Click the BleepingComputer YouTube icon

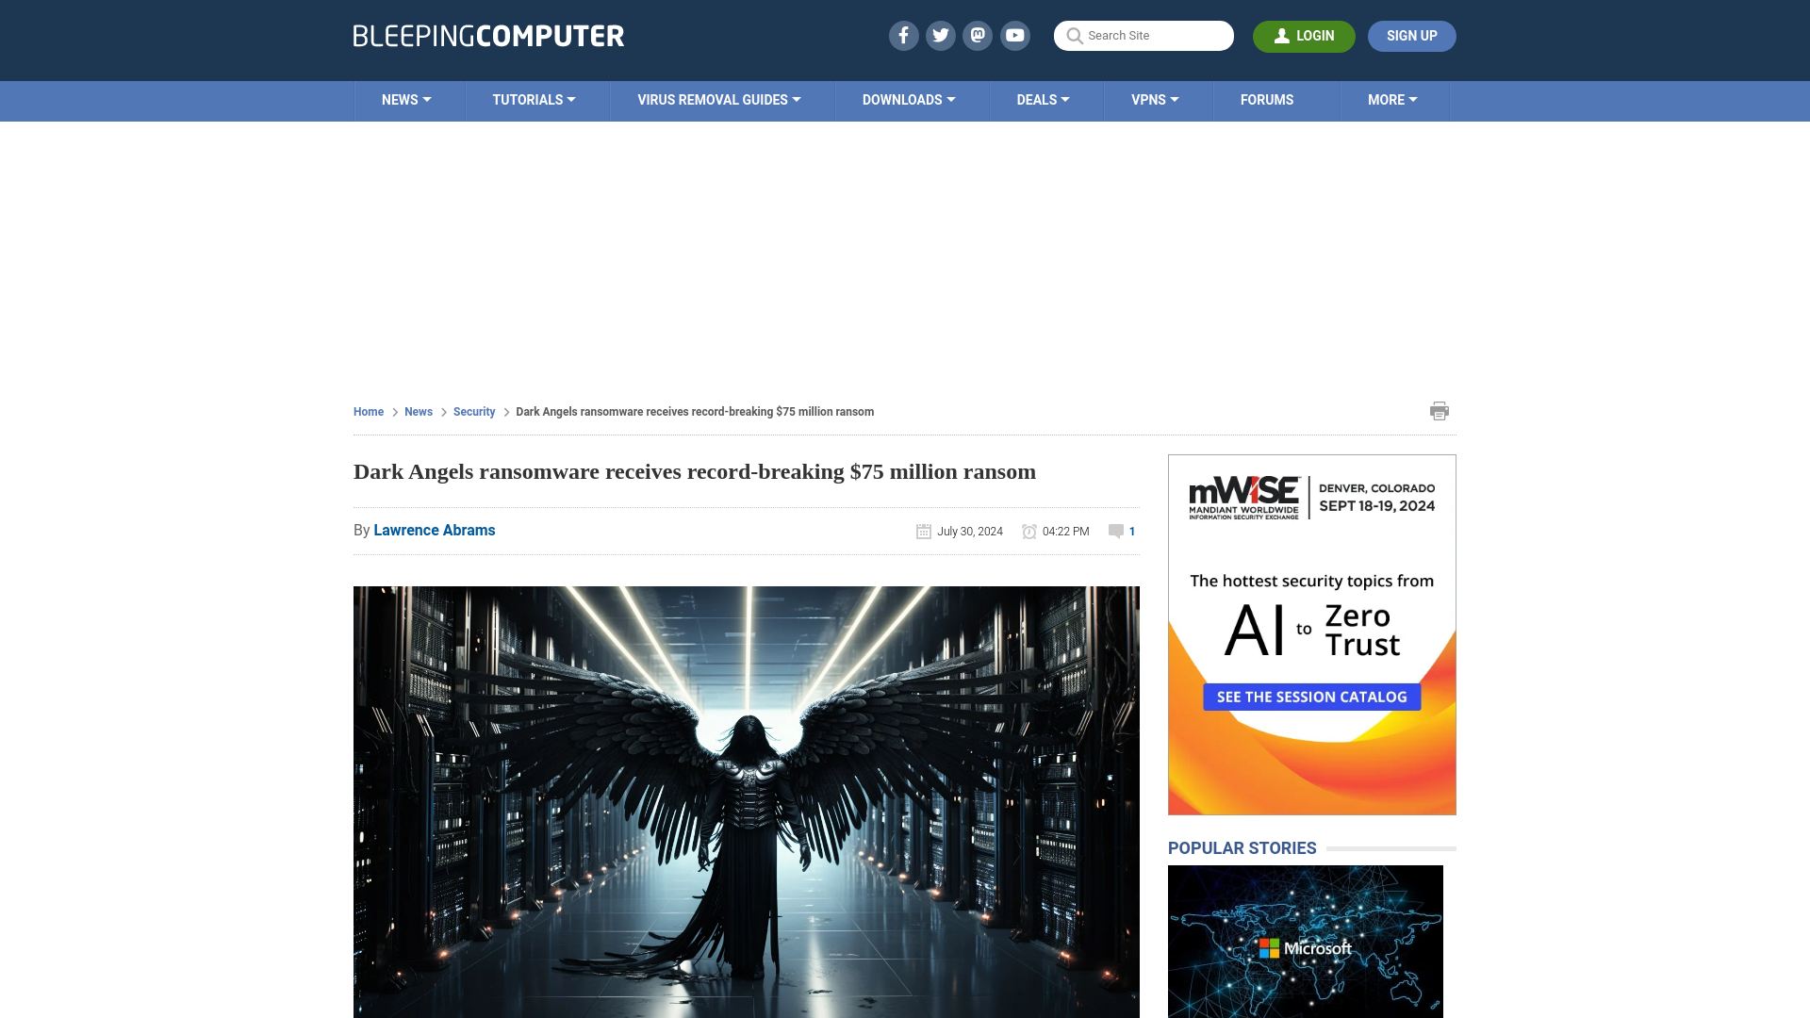[1015, 35]
